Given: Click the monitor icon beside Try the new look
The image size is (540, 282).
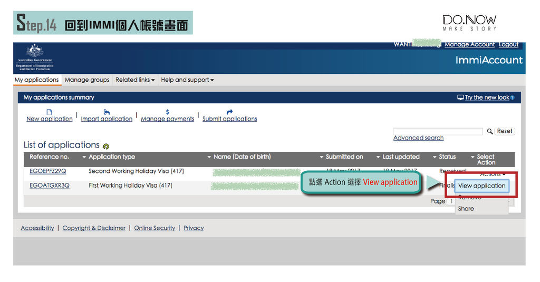Looking at the screenshot, I should (x=460, y=98).
